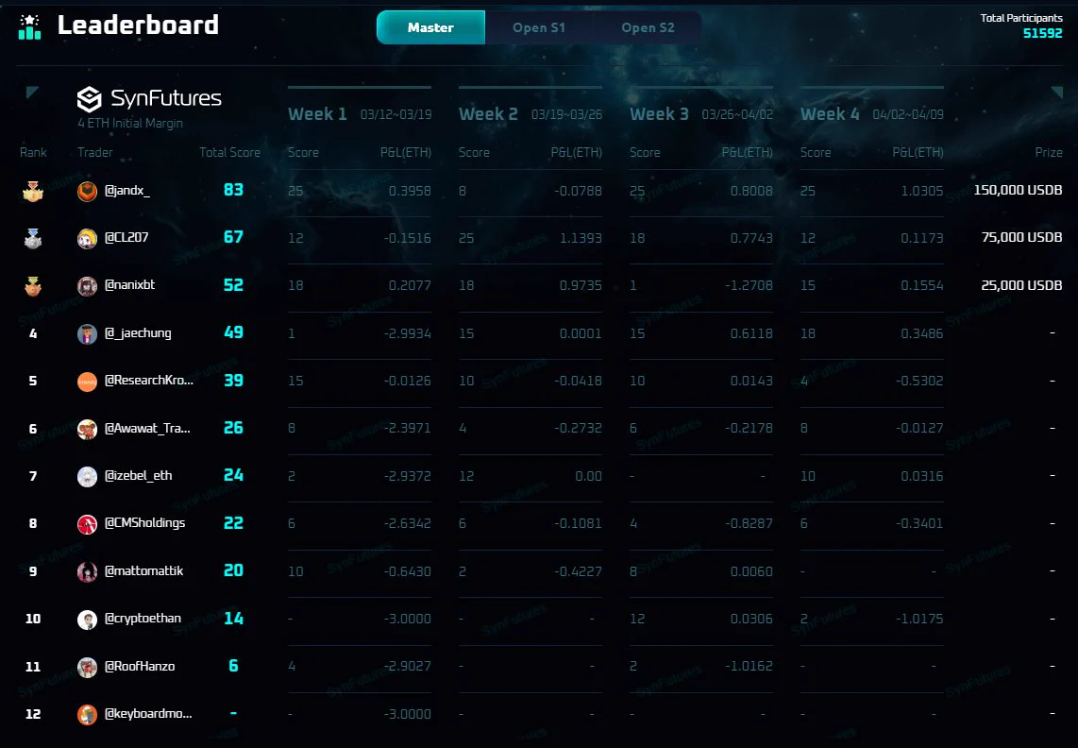Open @mattomattik trader profile link
The image size is (1078, 748).
point(143,570)
